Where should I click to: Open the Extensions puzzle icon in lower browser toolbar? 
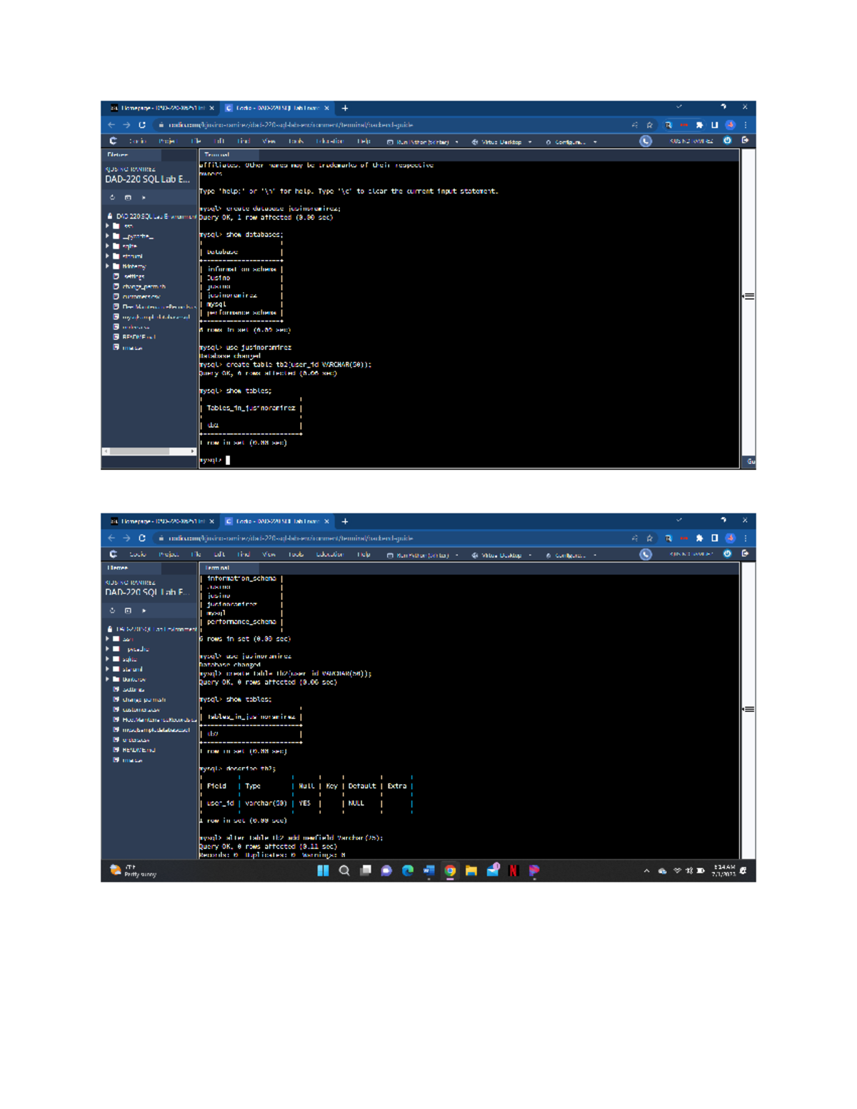(699, 538)
